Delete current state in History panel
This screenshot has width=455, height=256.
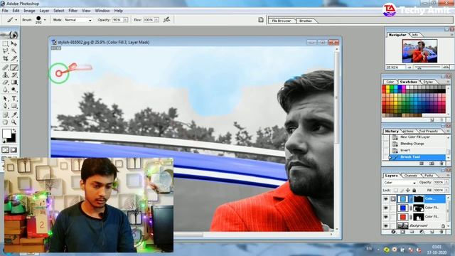coord(441,164)
